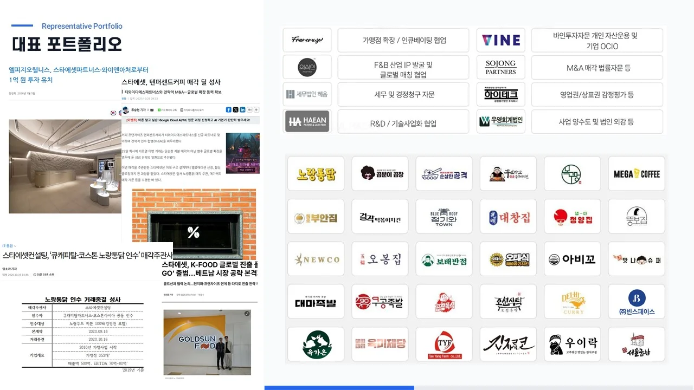
Task: Select the ㈜빈스페이스 logo card
Action: click(637, 302)
